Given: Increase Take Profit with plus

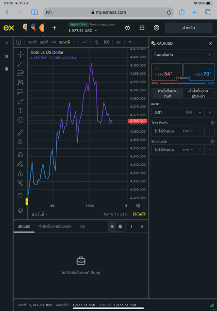Looking at the screenshot, I should (x=210, y=131).
